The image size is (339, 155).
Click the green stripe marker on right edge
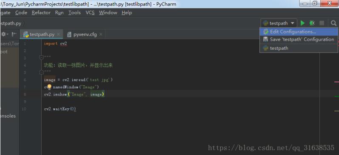click(336, 96)
